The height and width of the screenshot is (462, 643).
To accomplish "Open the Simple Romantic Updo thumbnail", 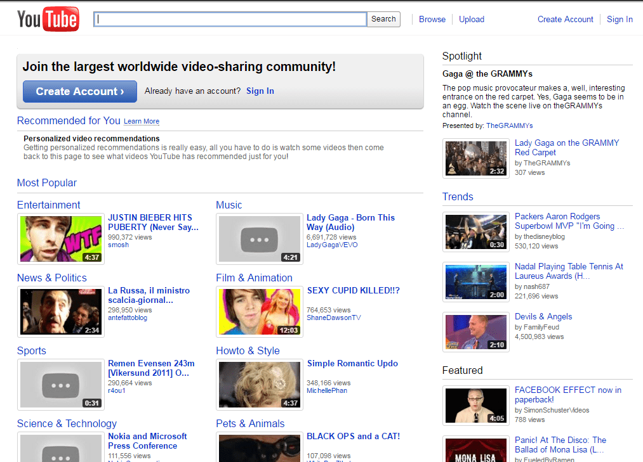I will point(260,385).
